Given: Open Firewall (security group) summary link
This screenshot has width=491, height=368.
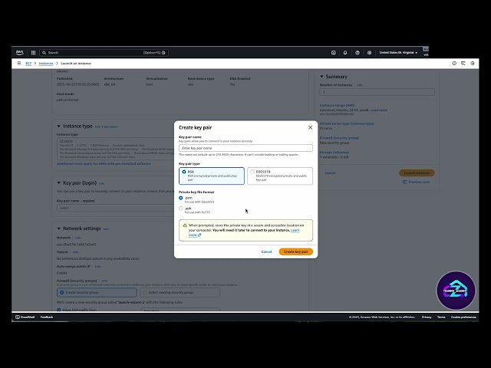Looking at the screenshot, I should point(339,138).
